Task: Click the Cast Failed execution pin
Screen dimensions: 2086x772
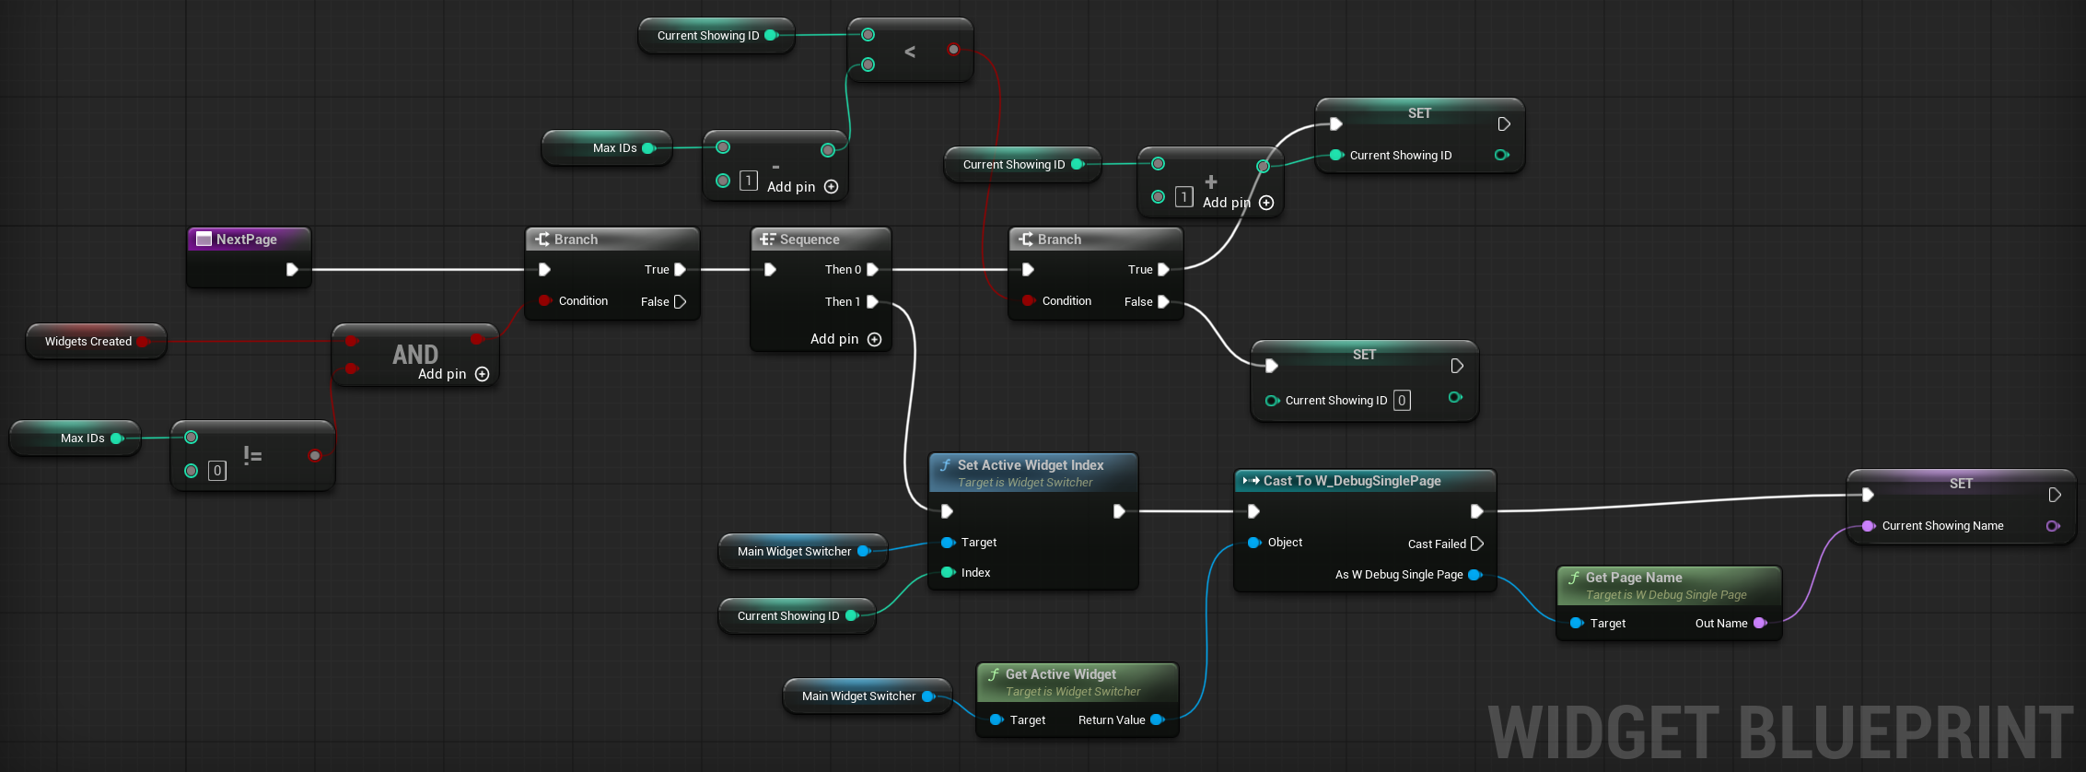Action: point(1477,544)
